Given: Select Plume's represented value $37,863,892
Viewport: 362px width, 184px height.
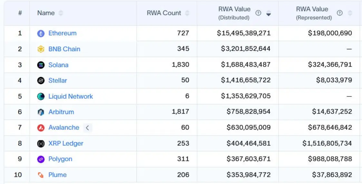Looking at the screenshot, I should click(x=332, y=175).
